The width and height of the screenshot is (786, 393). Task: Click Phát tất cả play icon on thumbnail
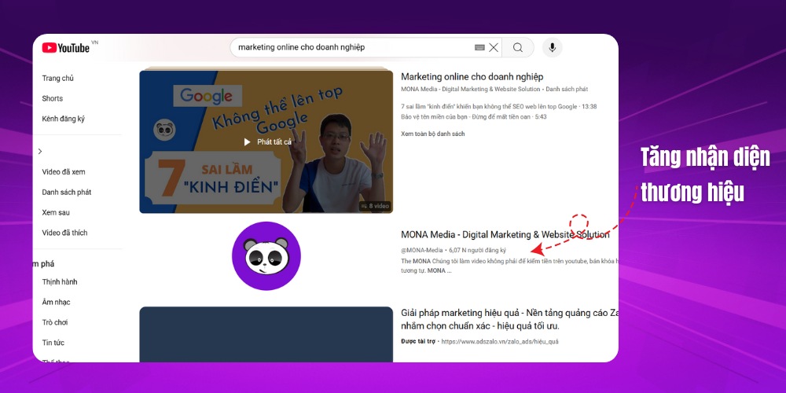point(247,141)
